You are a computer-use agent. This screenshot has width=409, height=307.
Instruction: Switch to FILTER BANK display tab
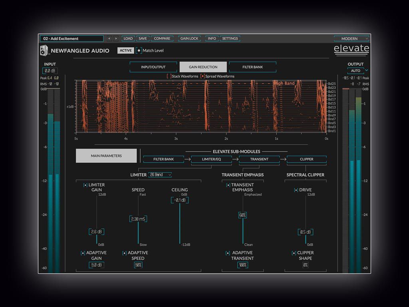tap(252, 67)
